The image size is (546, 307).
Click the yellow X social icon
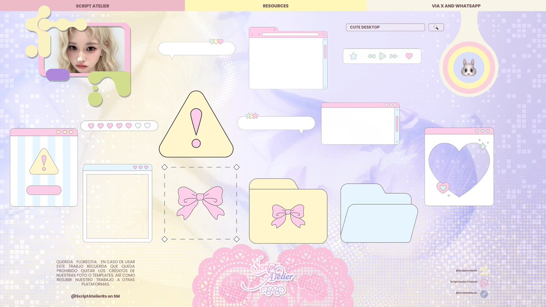pyautogui.click(x=484, y=271)
